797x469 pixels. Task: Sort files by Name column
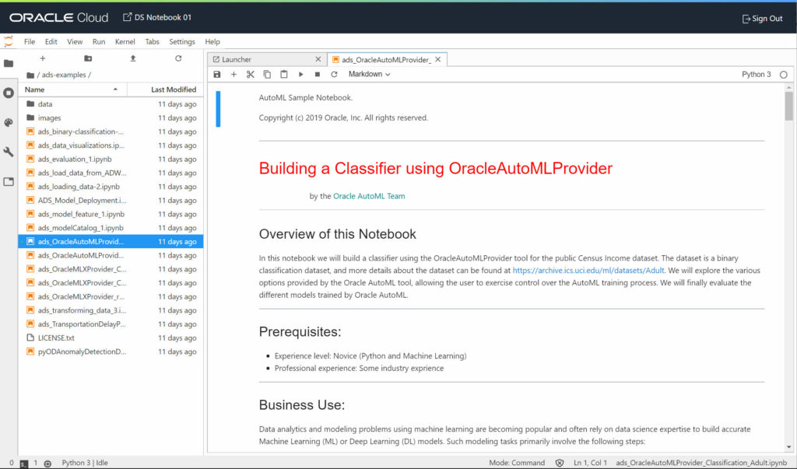(x=72, y=89)
